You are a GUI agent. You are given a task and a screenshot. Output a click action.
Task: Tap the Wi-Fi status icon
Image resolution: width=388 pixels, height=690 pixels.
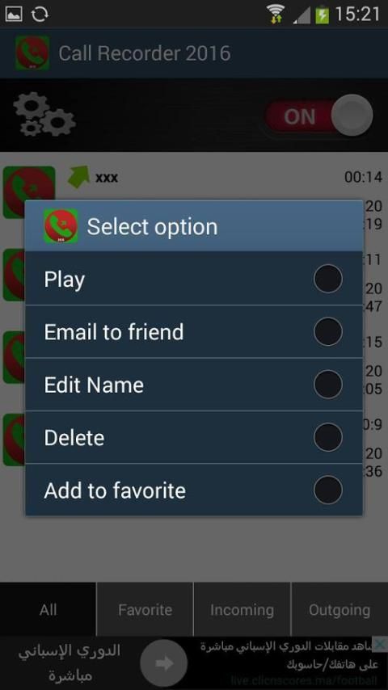tap(276, 14)
